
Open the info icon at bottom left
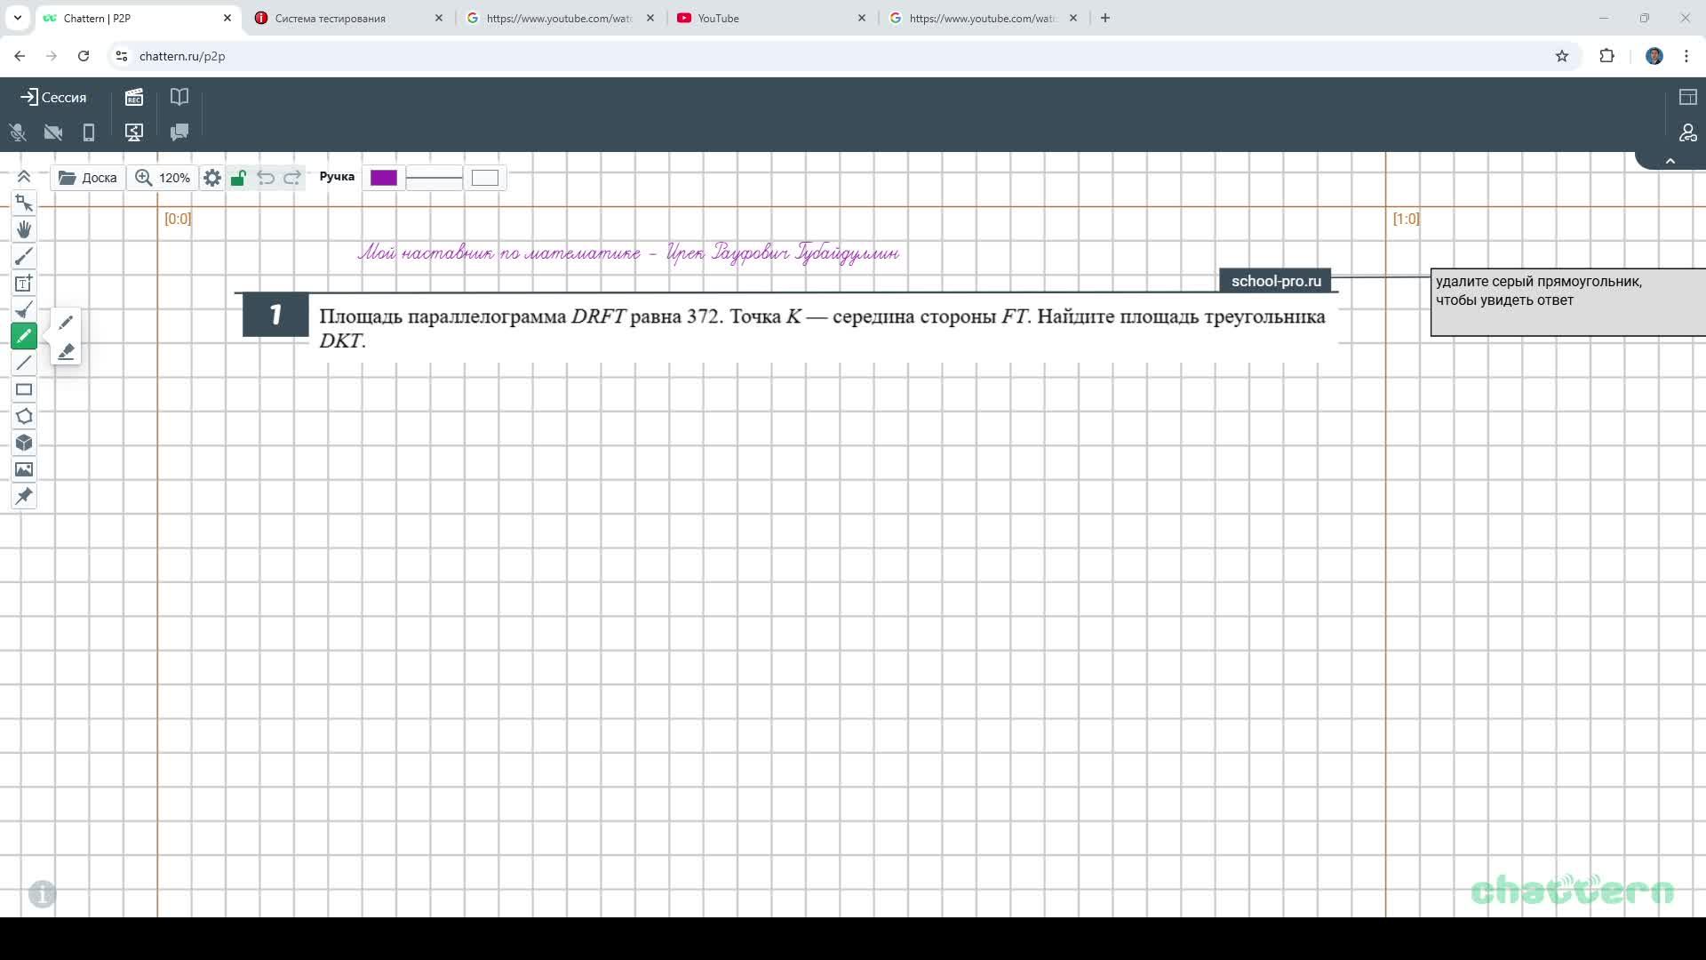[42, 893]
